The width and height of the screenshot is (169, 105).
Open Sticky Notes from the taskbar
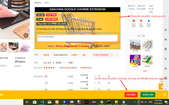pyautogui.click(x=116, y=102)
